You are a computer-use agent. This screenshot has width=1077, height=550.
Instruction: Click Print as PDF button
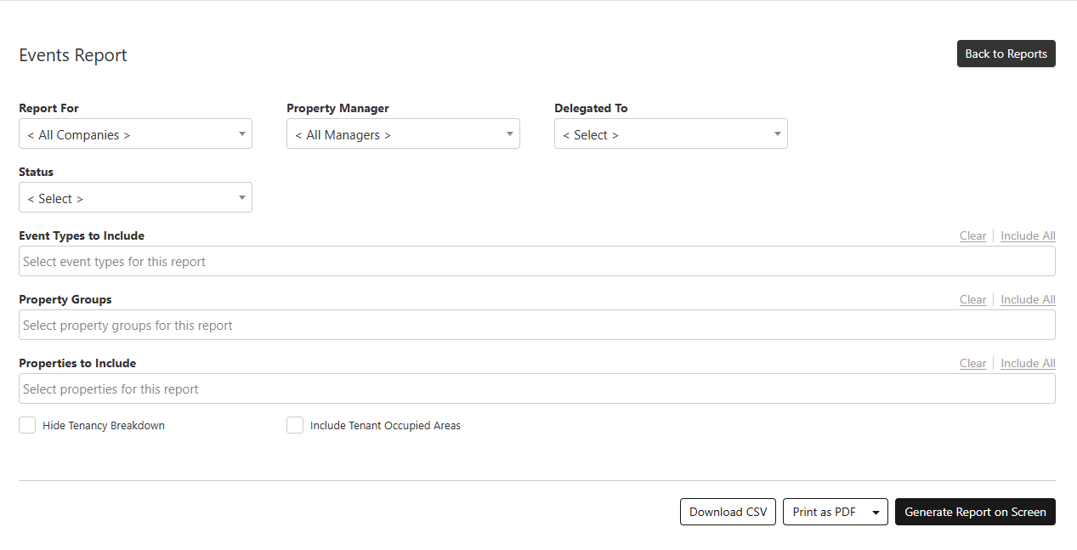pyautogui.click(x=824, y=512)
